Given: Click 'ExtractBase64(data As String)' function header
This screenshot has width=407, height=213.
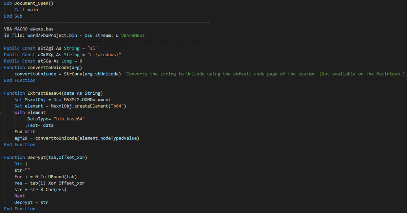Looking at the screenshot, I should [65, 93].
